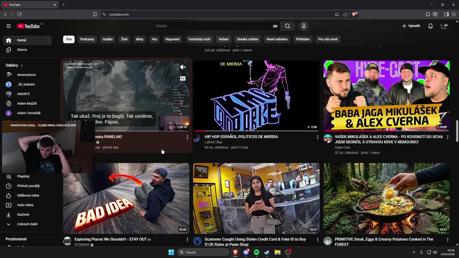Open Oblíbená videa list
The width and height of the screenshot is (459, 258).
coord(27,195)
